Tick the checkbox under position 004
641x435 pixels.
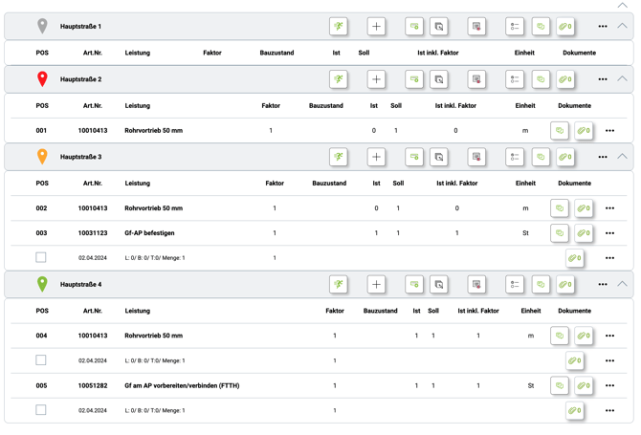[41, 360]
